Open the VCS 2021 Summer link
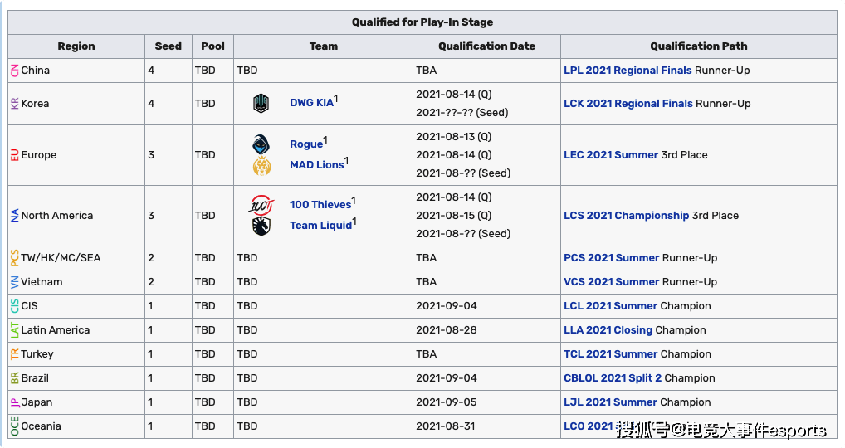The image size is (845, 448). pos(612,281)
